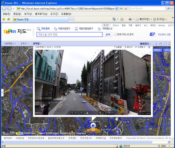Click the public transit bus icon
Screen dimensions: 175x148
point(76,29)
